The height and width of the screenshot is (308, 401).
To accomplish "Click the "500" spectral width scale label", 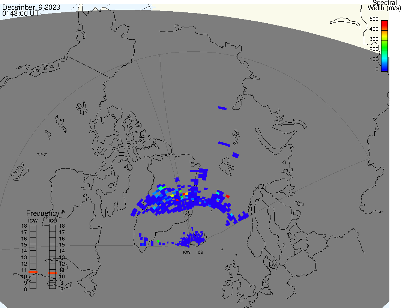I will pyautogui.click(x=374, y=19).
